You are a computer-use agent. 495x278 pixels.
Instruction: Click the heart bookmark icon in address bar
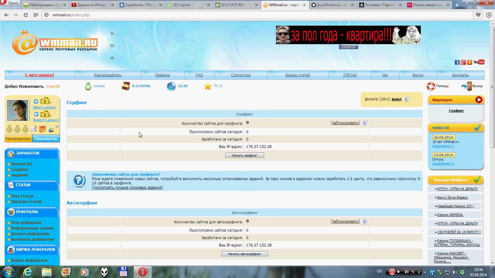click(x=478, y=15)
